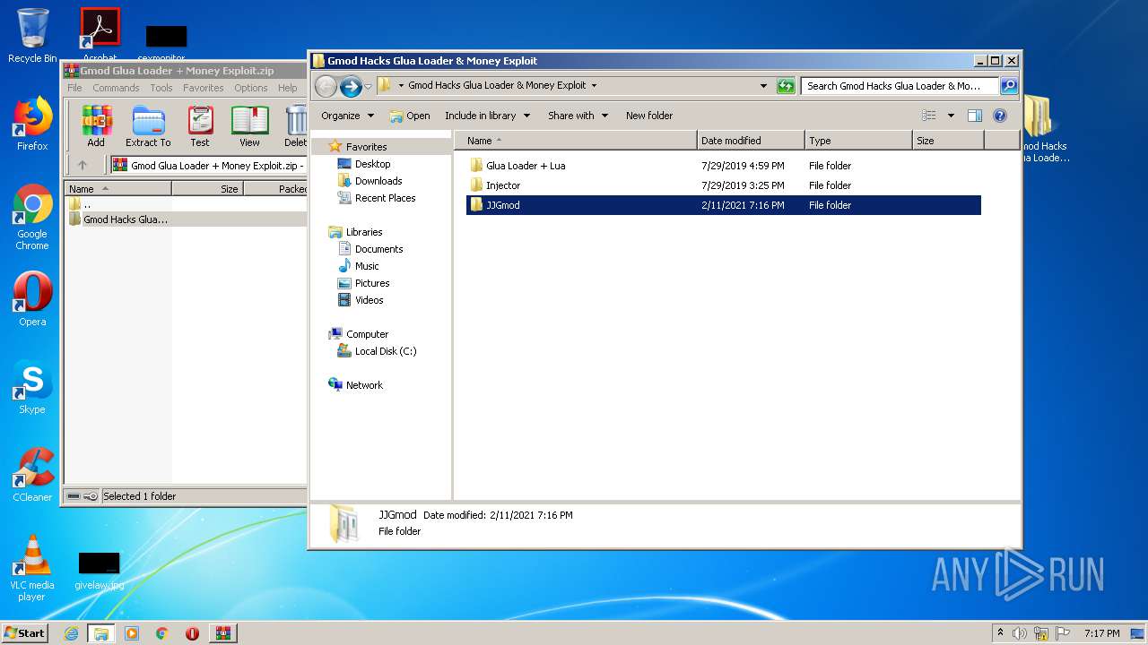Open the Documents library
The height and width of the screenshot is (645, 1148).
[378, 249]
